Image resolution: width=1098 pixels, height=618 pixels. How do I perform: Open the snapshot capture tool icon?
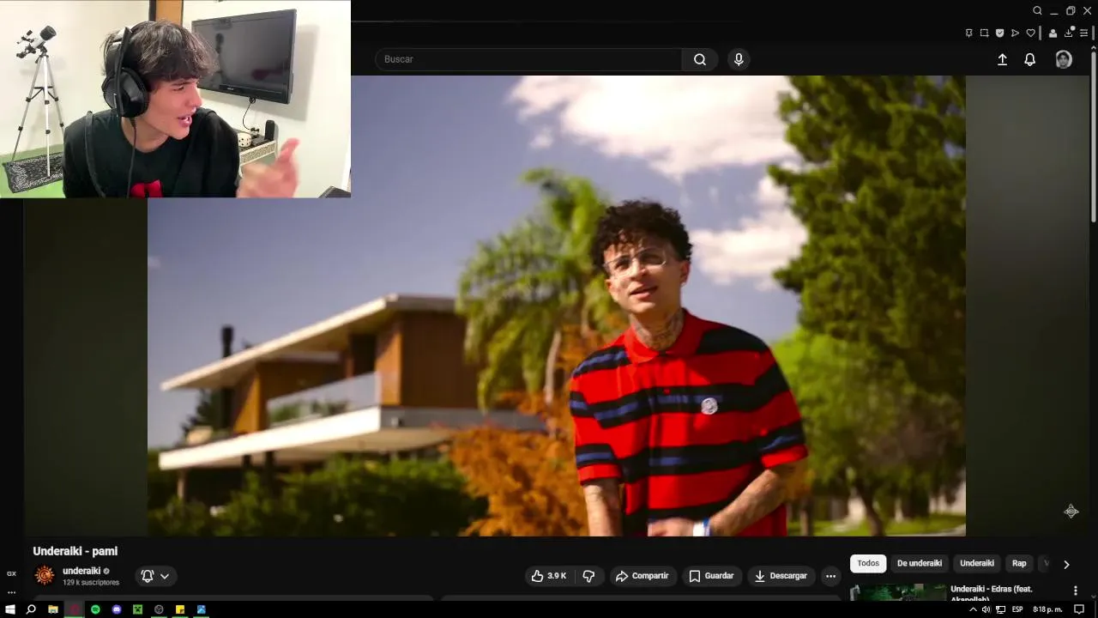tap(985, 33)
